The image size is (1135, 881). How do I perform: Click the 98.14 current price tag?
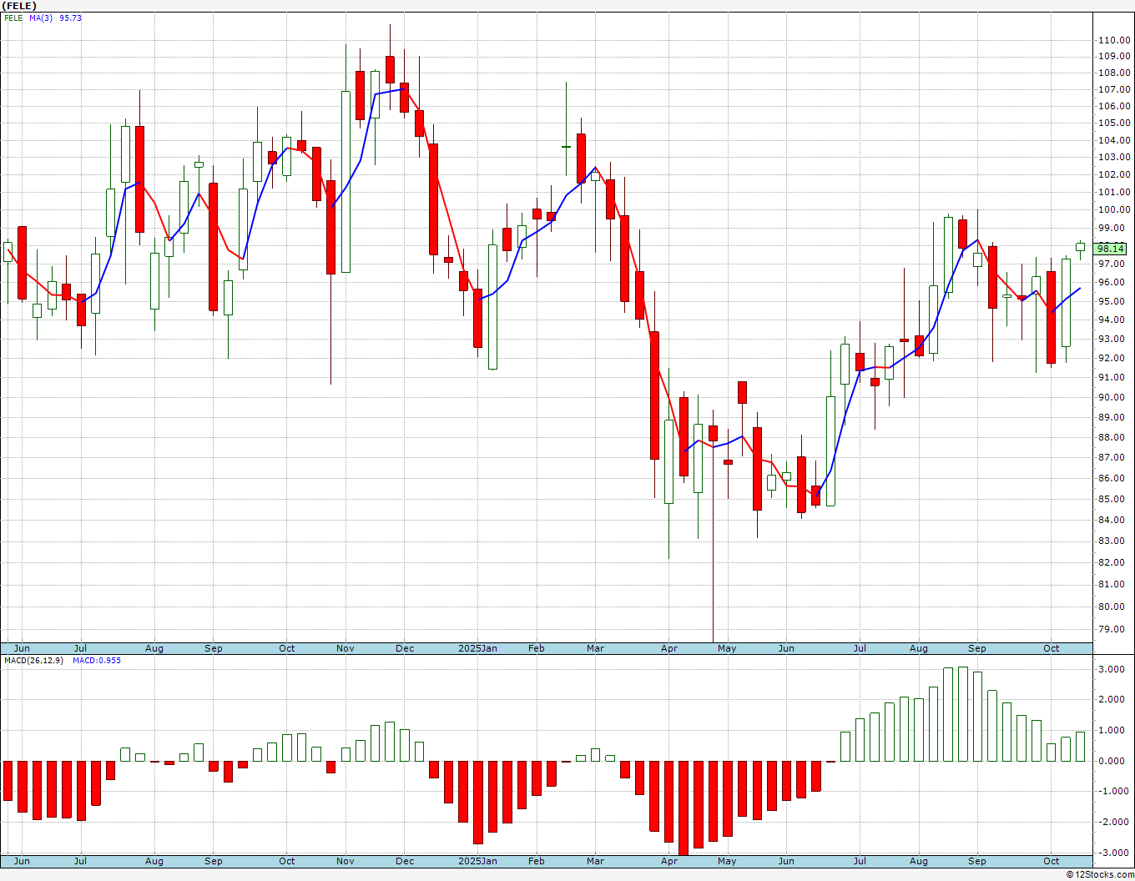click(1110, 249)
